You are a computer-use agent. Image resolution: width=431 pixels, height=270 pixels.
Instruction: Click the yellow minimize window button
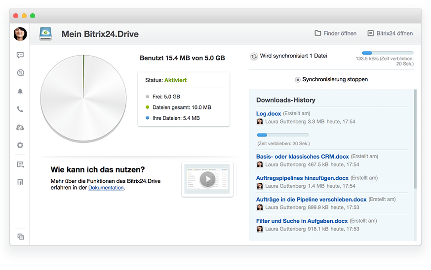coord(24,16)
